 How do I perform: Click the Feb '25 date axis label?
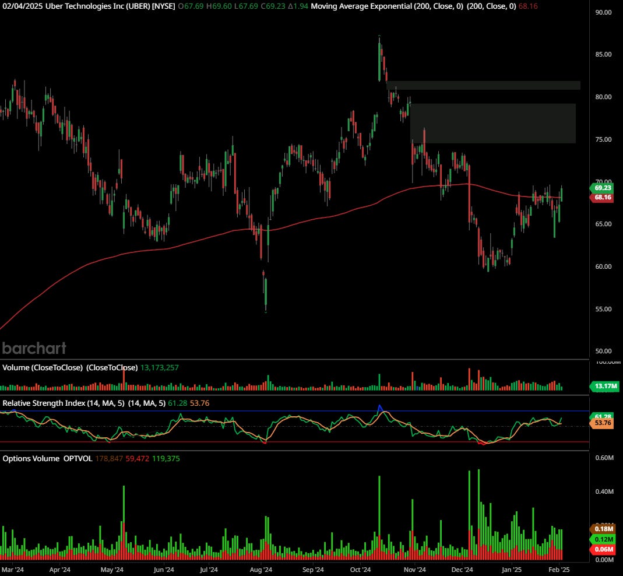[559, 570]
